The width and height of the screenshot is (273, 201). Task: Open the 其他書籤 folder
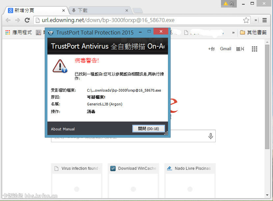253,33
